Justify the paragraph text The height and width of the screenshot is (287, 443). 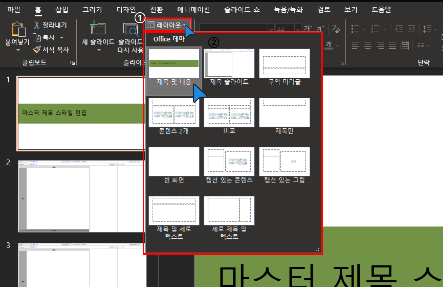[x=393, y=45]
